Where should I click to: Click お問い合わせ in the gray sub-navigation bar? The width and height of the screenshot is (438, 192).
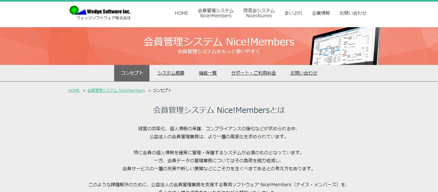pos(304,73)
